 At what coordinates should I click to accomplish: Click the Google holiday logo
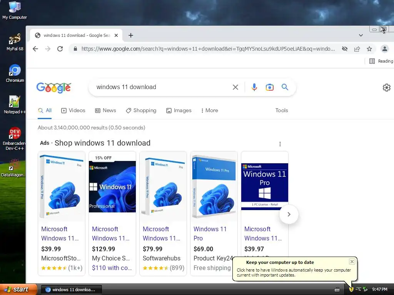coord(54,88)
